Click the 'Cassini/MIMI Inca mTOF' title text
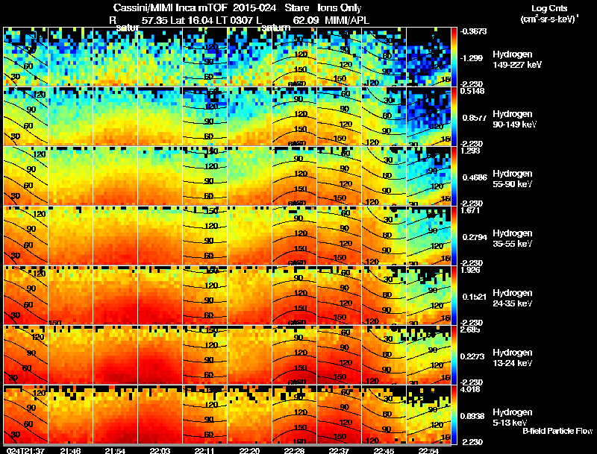597x454 pixels. click(x=170, y=8)
